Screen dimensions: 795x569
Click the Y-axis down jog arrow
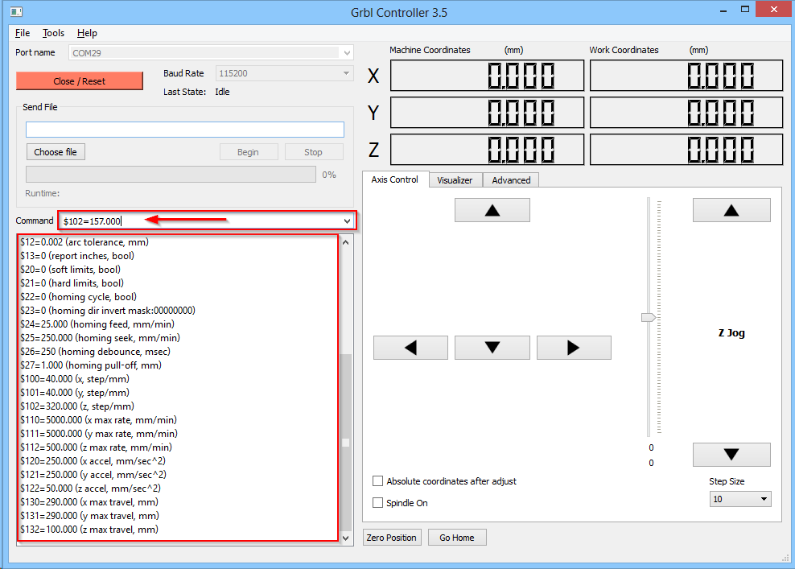tap(492, 348)
